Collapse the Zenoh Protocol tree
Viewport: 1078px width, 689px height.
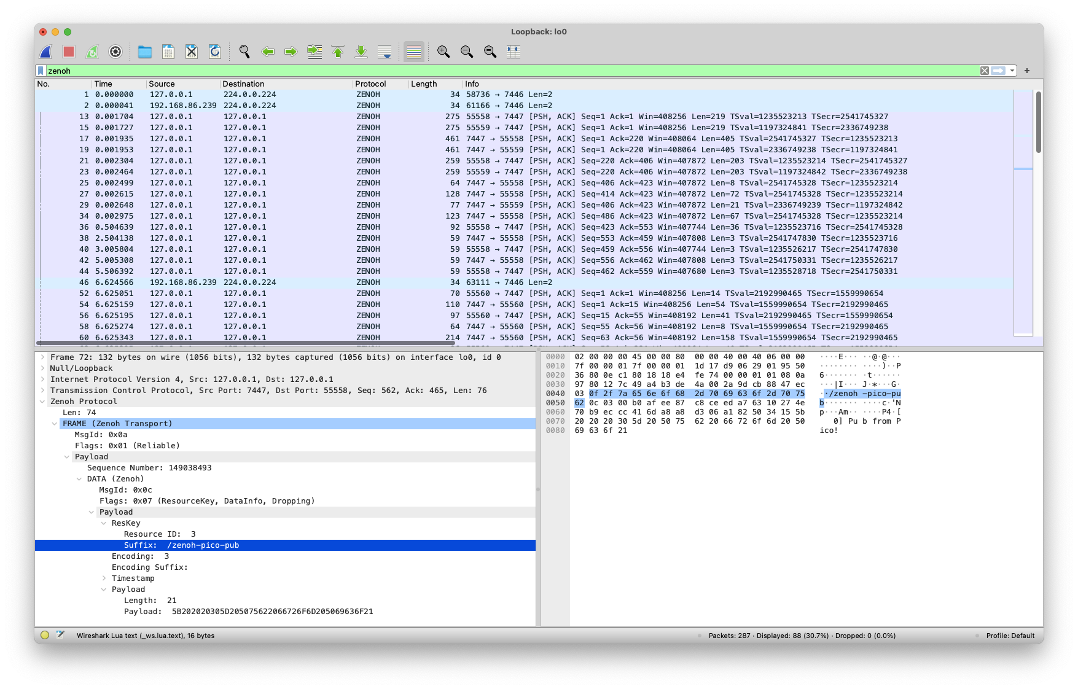pos(42,401)
